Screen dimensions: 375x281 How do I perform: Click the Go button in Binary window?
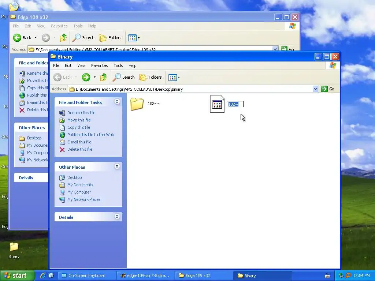(x=328, y=89)
